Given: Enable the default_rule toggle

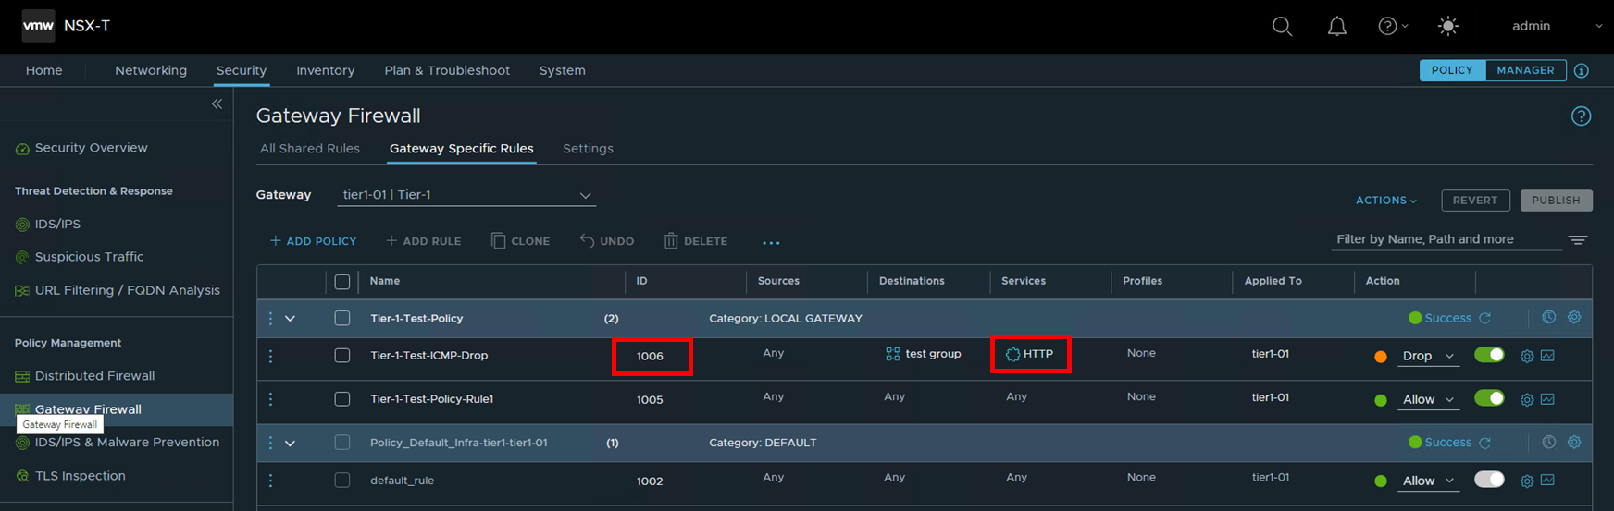Looking at the screenshot, I should click(x=1489, y=480).
